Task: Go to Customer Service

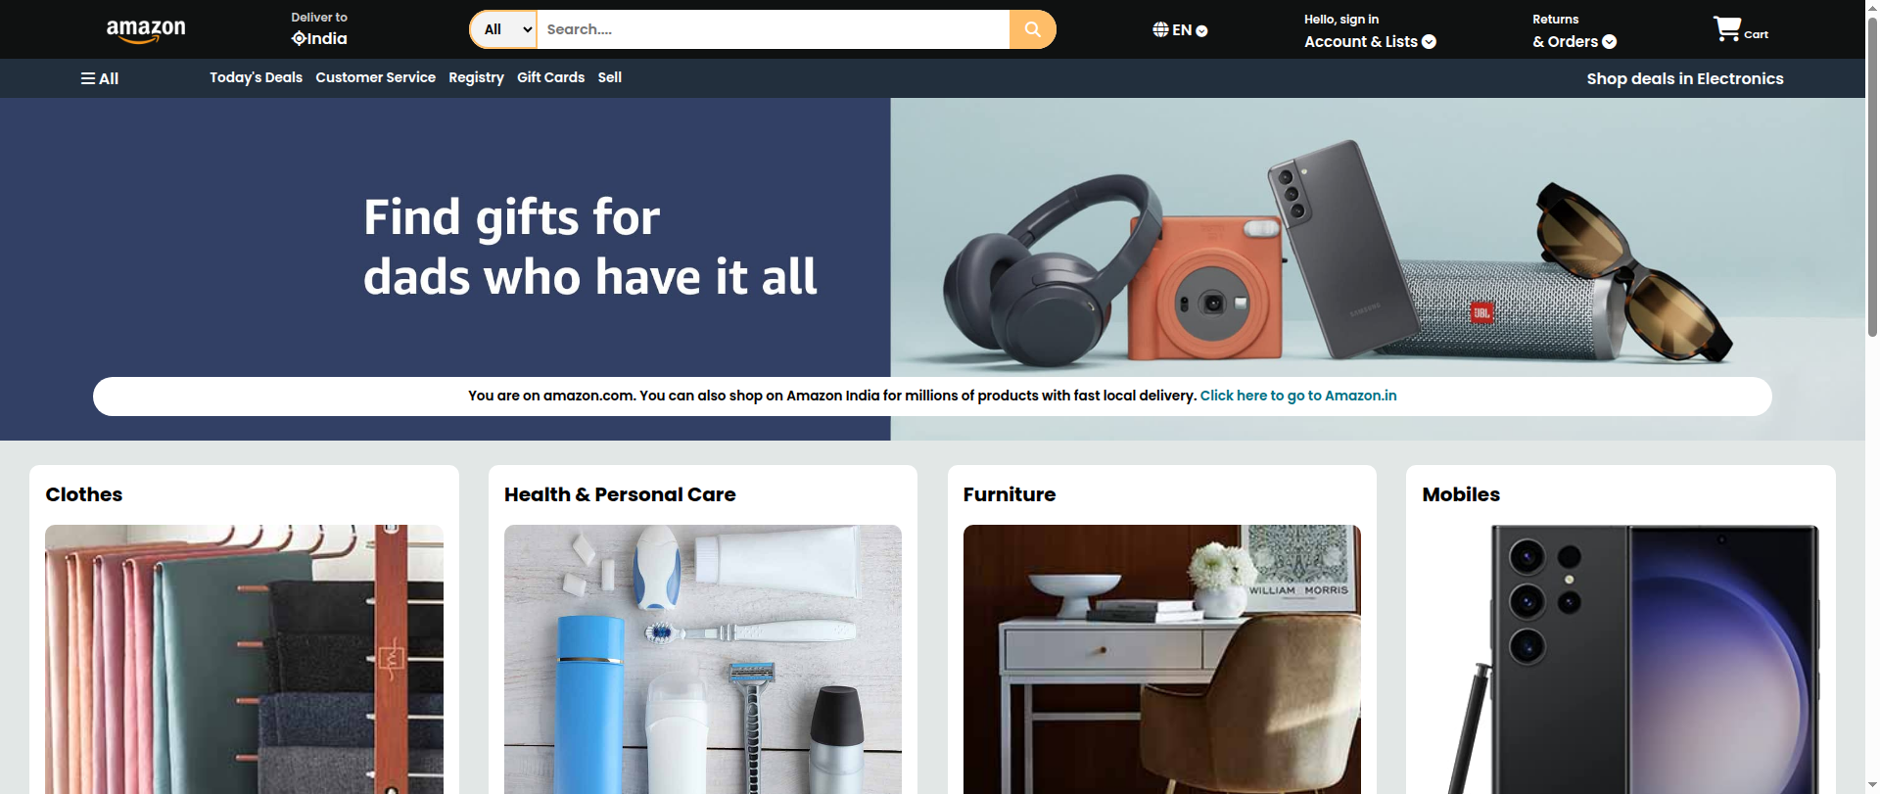Action: [x=375, y=77]
